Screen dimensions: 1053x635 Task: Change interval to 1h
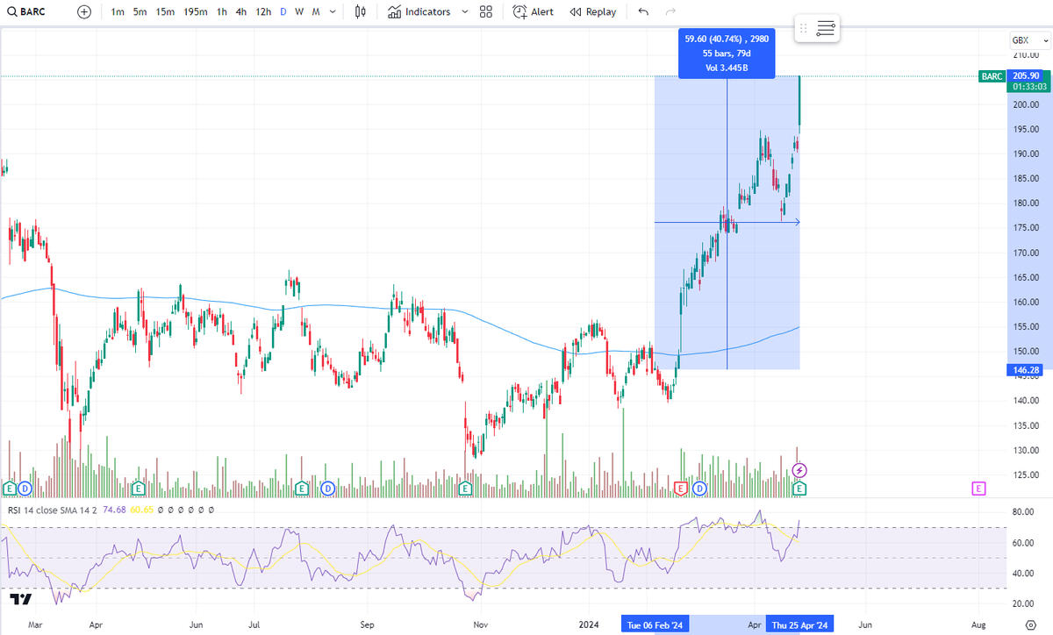pyautogui.click(x=222, y=12)
